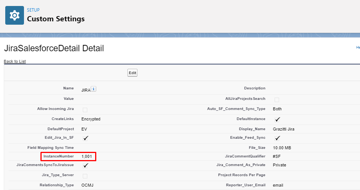Viewport: 360px width, 190px height.
Task: Click the Value field label
Action: point(69,98)
